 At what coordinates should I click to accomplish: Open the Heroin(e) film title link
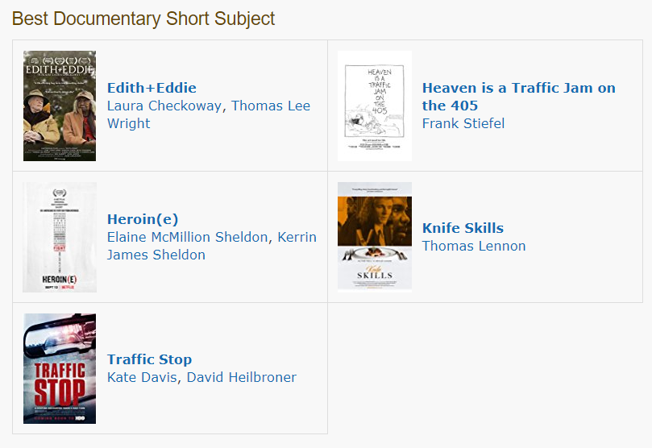143,219
